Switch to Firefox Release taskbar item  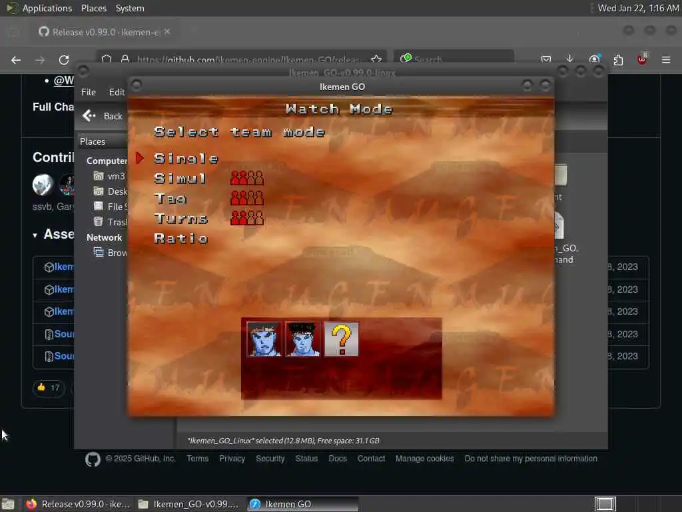coord(79,504)
